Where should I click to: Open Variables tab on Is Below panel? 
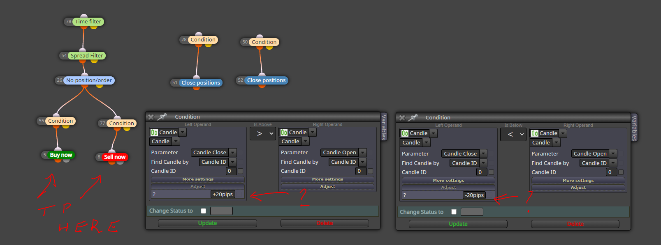point(634,128)
